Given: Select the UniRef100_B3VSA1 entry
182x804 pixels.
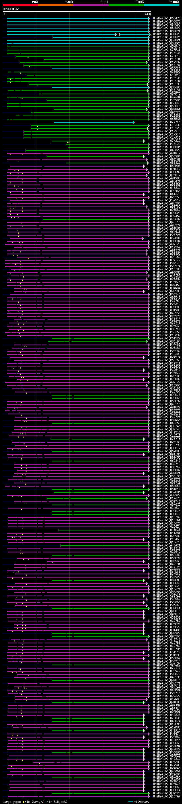Looking at the screenshot, I should coord(166,97).
